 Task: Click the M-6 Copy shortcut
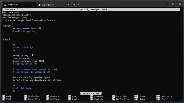[162, 99]
